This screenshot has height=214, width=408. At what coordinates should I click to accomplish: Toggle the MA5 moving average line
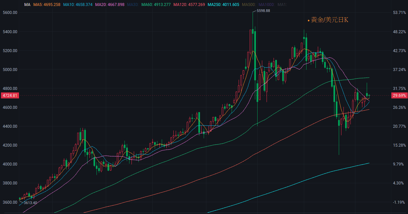point(47,5)
